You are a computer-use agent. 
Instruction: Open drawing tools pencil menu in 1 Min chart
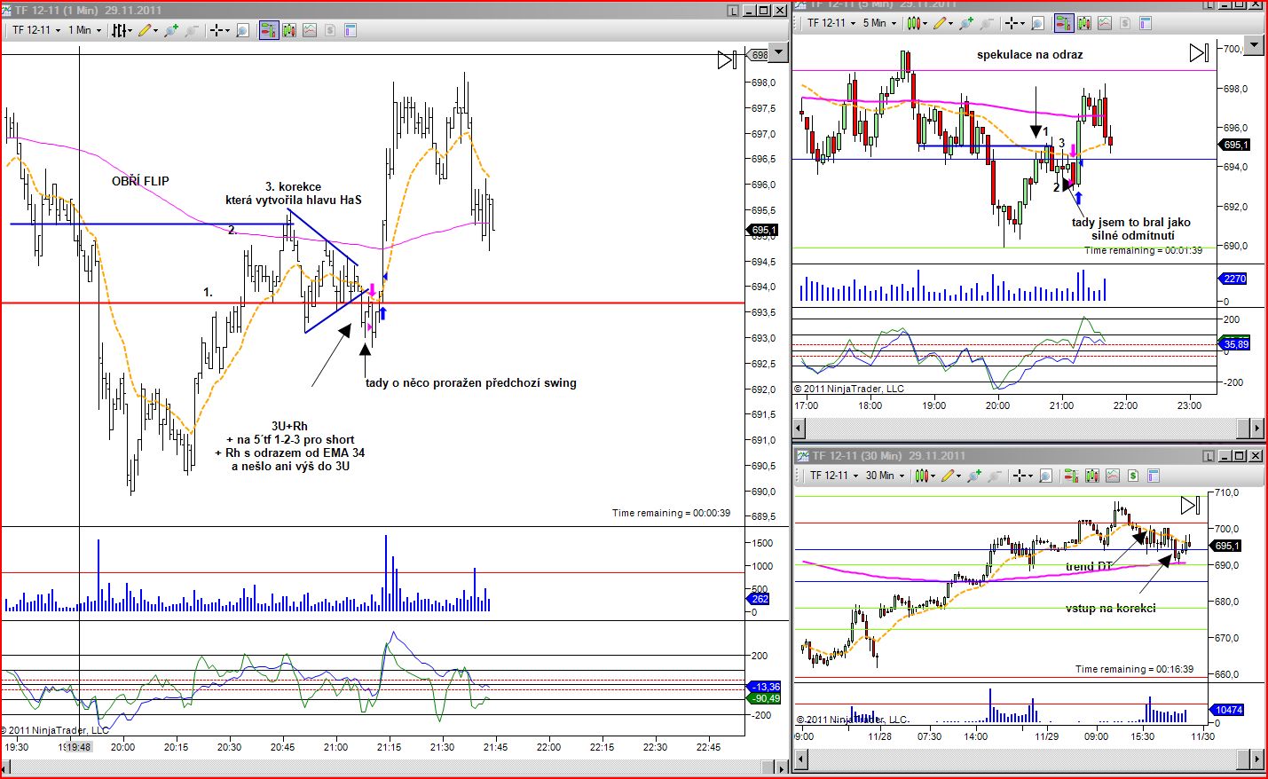[x=147, y=30]
